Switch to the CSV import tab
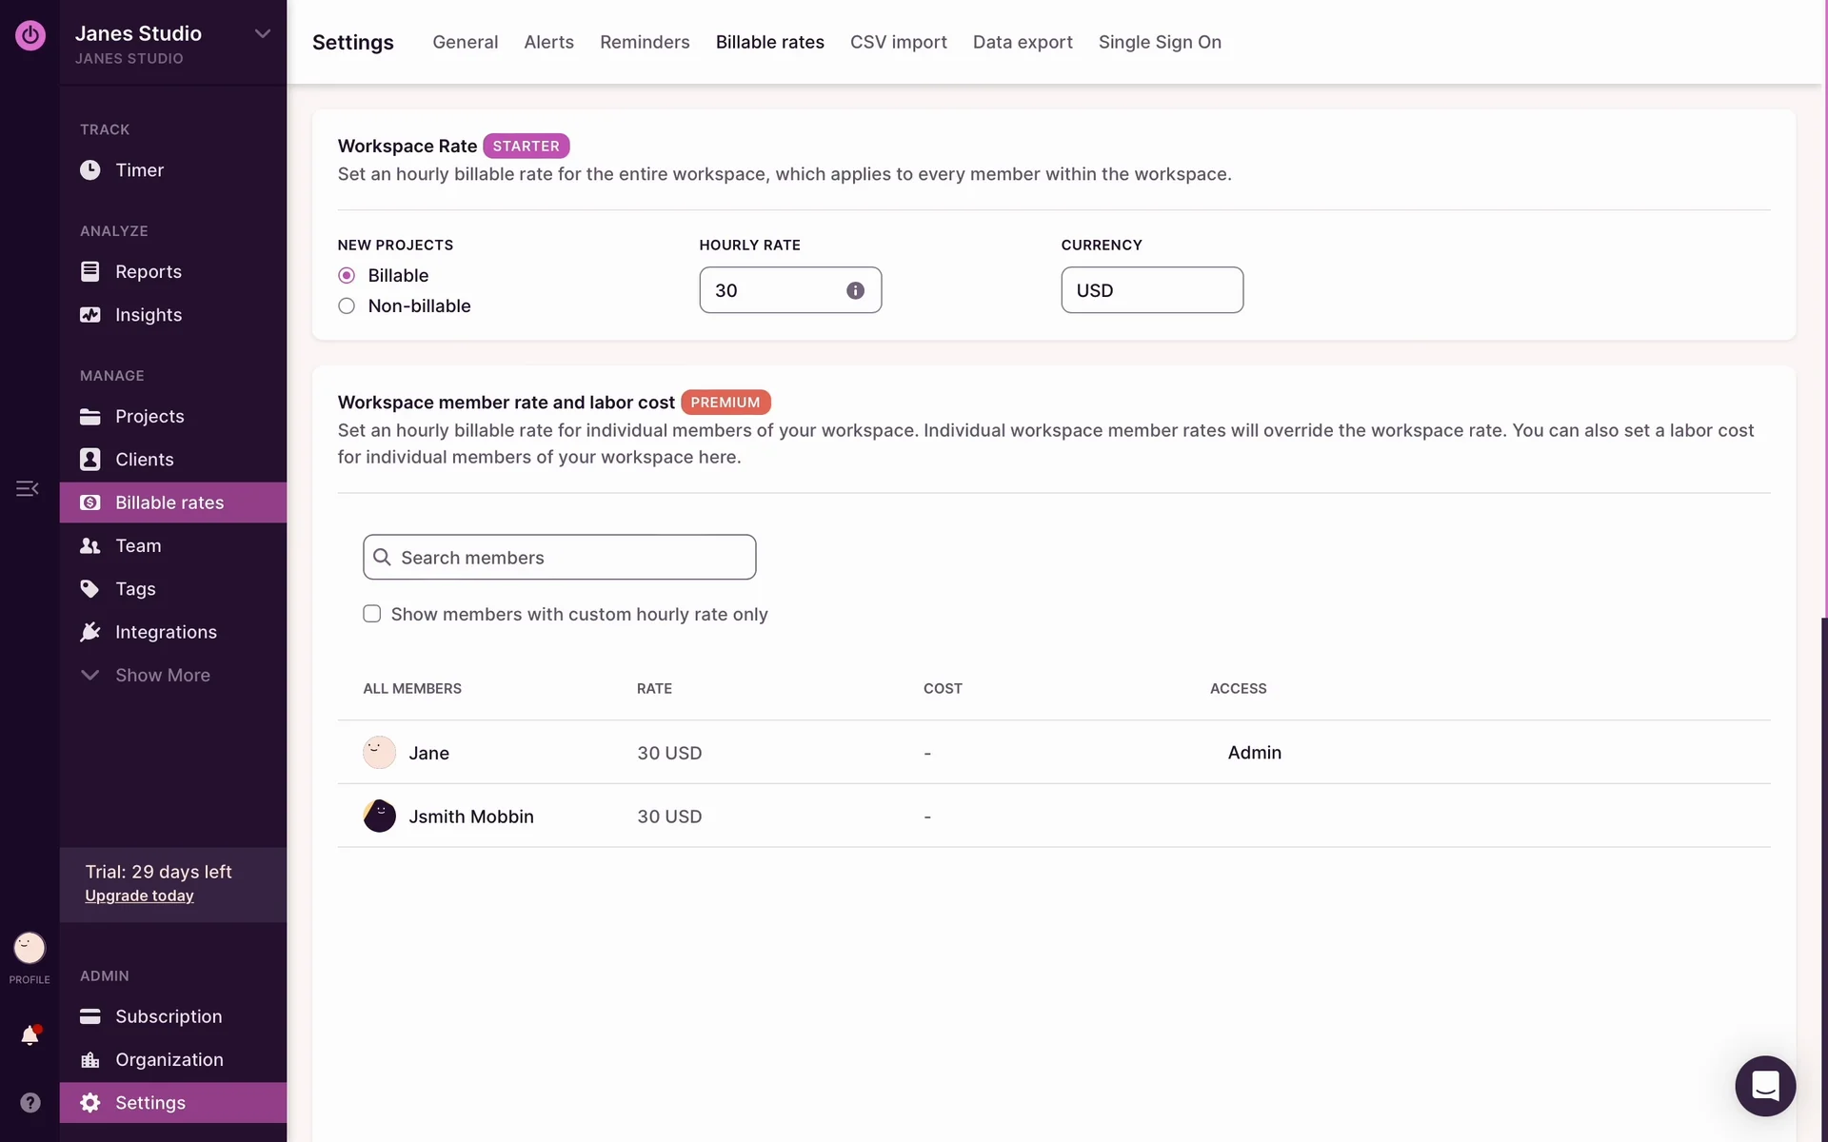 click(898, 42)
